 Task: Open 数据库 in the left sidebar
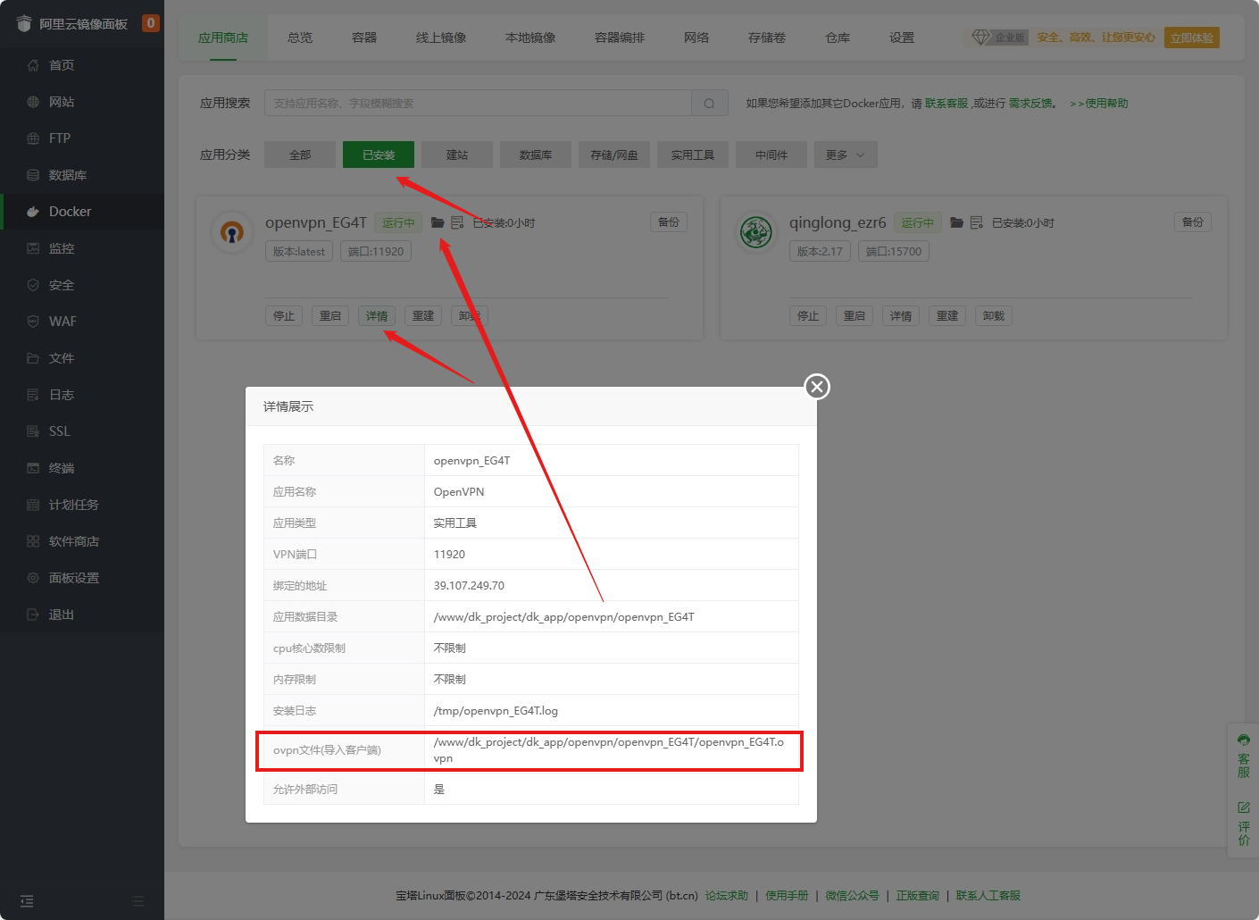[67, 175]
